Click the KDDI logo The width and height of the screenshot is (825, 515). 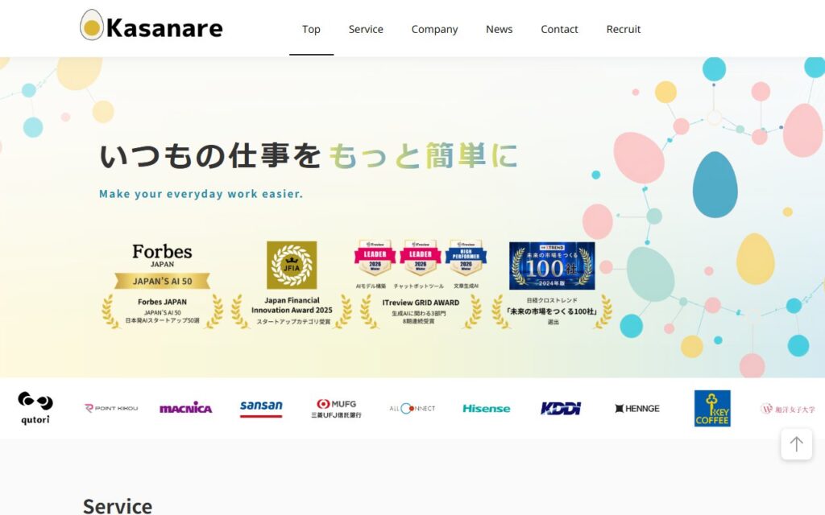tap(561, 408)
